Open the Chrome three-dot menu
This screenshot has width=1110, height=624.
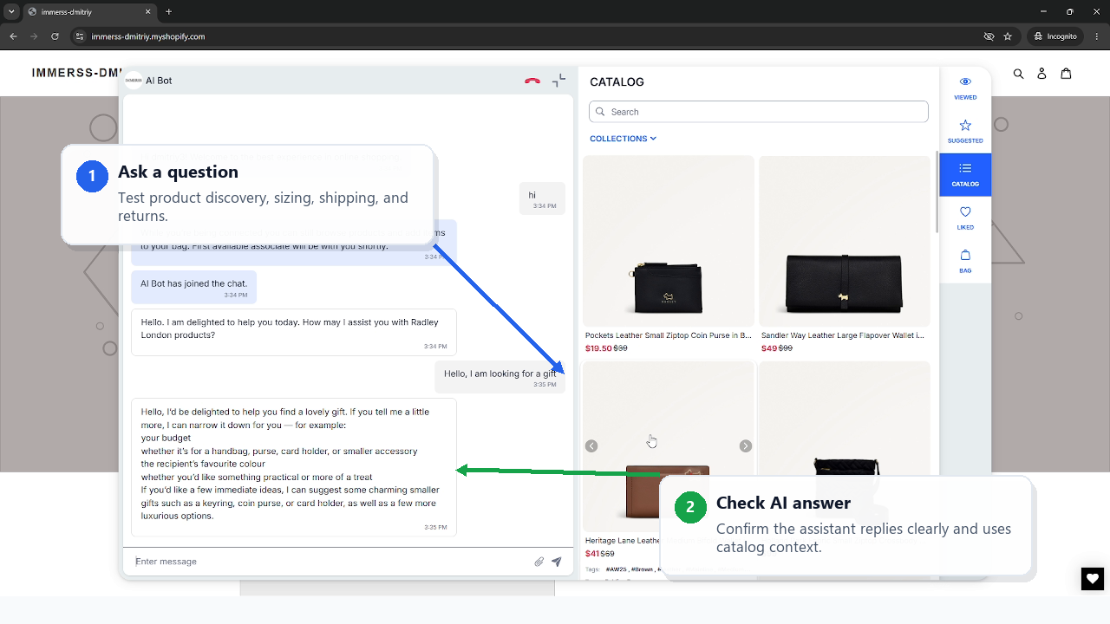tap(1097, 36)
